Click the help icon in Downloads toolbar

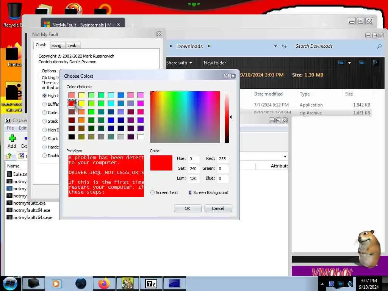375,63
